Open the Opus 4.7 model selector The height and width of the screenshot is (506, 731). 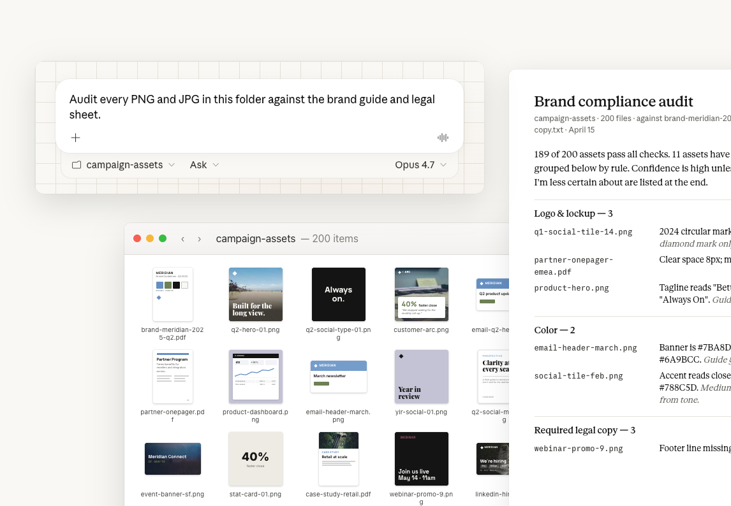pos(420,164)
